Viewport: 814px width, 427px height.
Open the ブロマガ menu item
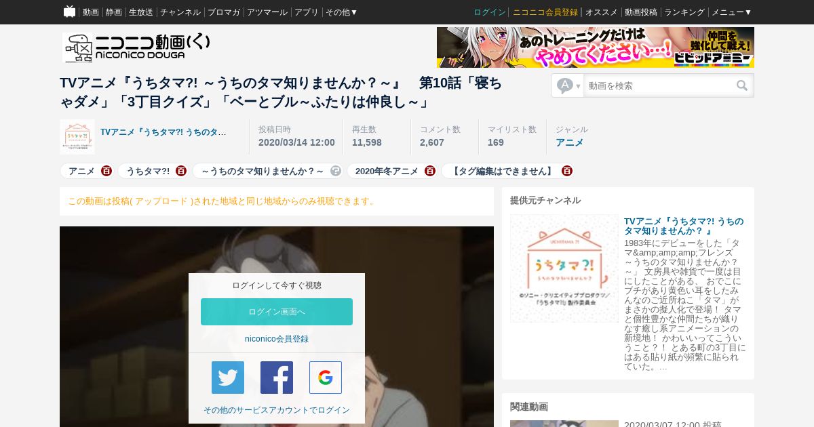click(224, 12)
